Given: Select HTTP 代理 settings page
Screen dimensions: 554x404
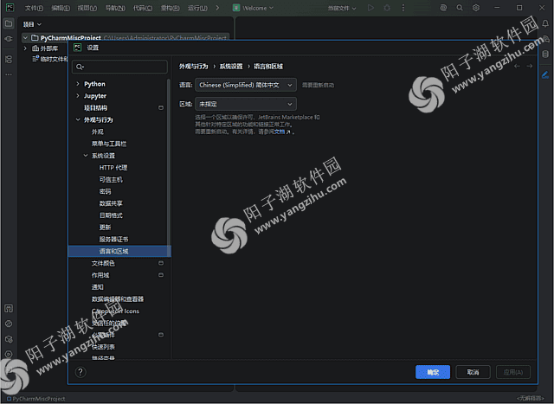Looking at the screenshot, I should pos(113,167).
